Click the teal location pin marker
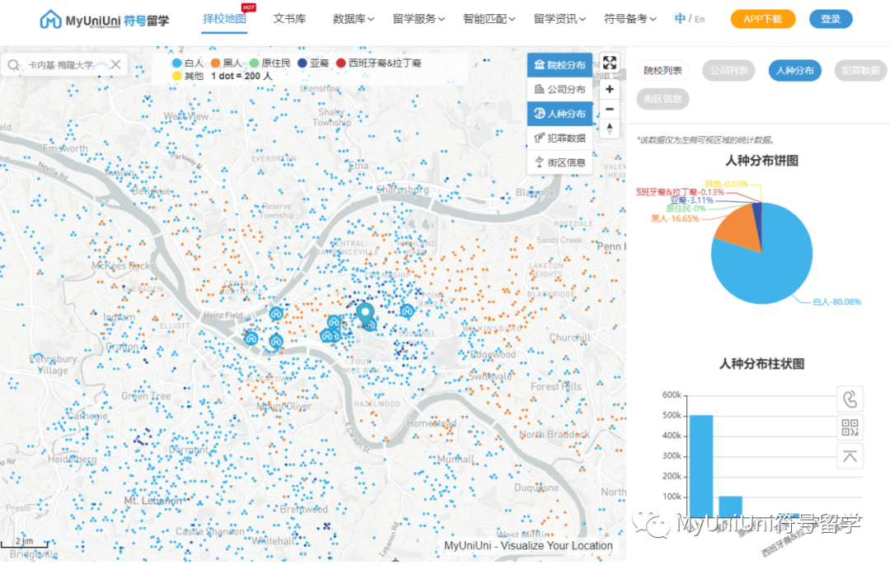Image resolution: width=890 pixels, height=565 pixels. pos(366,314)
